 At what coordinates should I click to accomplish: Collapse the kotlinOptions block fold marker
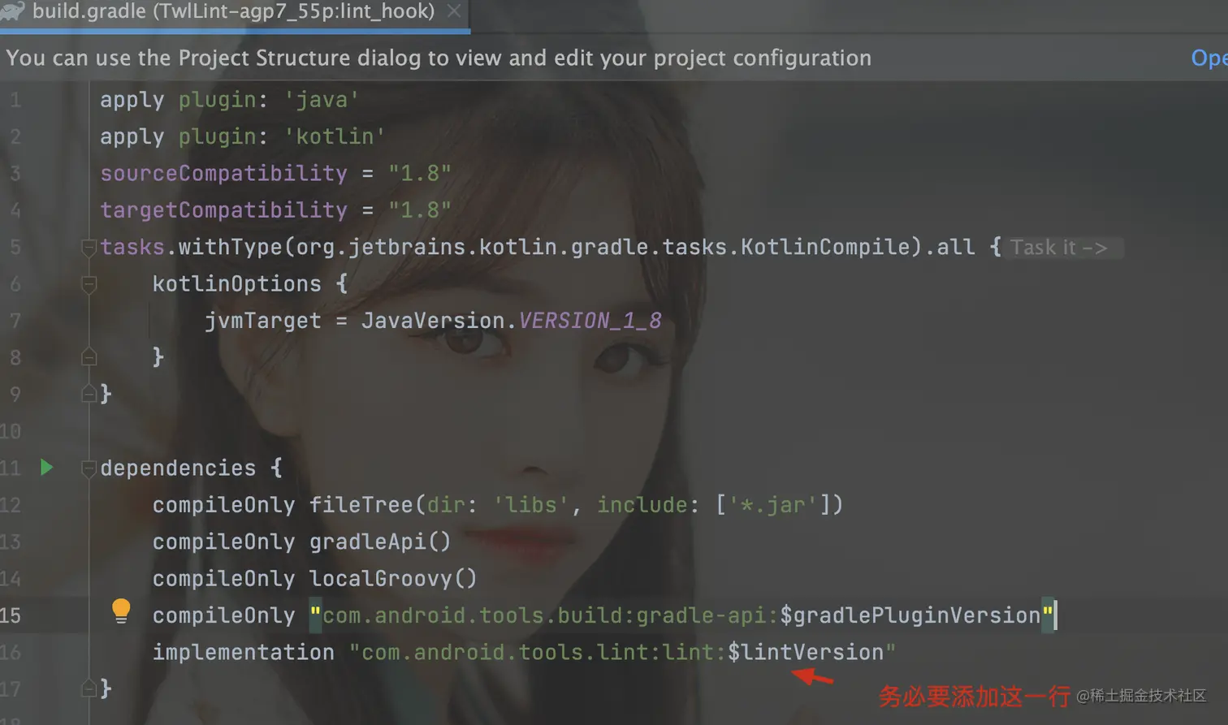[x=89, y=284]
